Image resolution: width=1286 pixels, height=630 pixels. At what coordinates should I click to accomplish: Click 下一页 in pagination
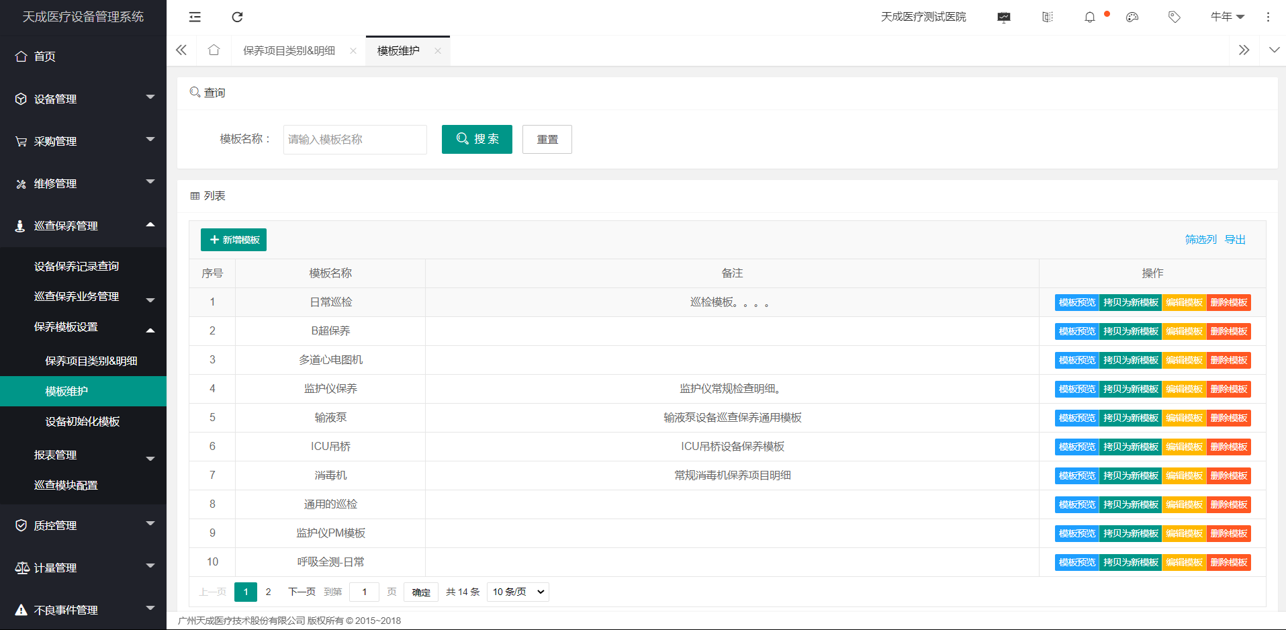point(302,592)
